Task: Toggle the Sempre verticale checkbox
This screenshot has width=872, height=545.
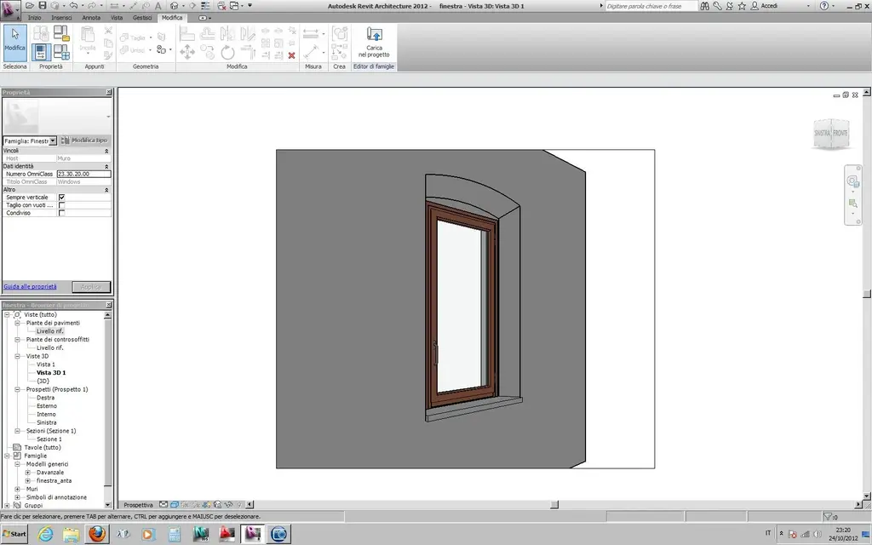Action: point(61,198)
